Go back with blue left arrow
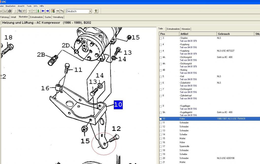260x164 pixels. (43, 11)
